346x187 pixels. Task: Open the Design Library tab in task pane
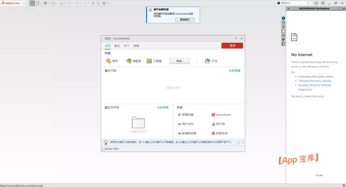pos(283,27)
